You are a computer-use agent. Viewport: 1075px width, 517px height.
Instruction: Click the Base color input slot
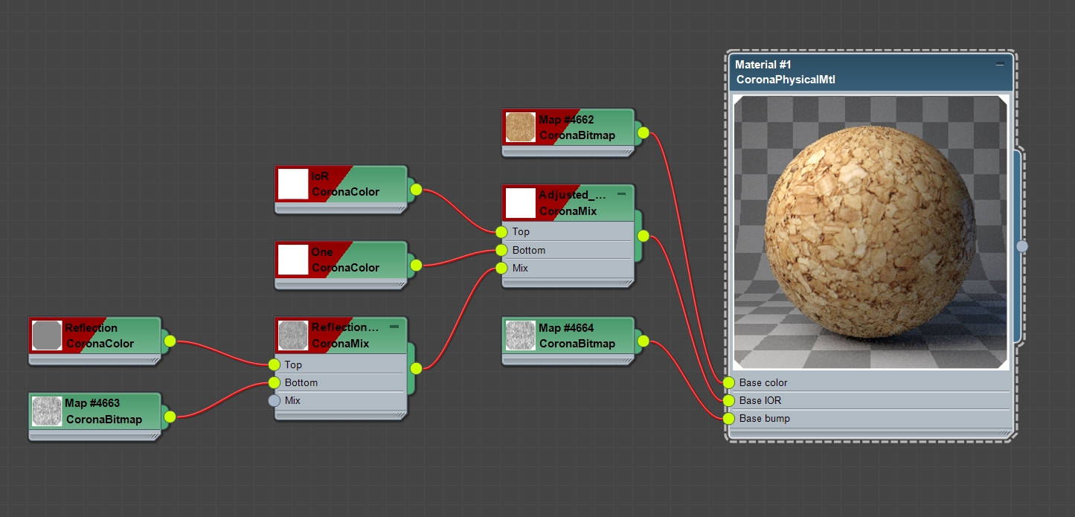pos(728,382)
